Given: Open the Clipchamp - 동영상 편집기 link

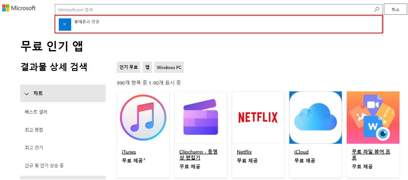Looking at the screenshot, I should (x=198, y=155).
